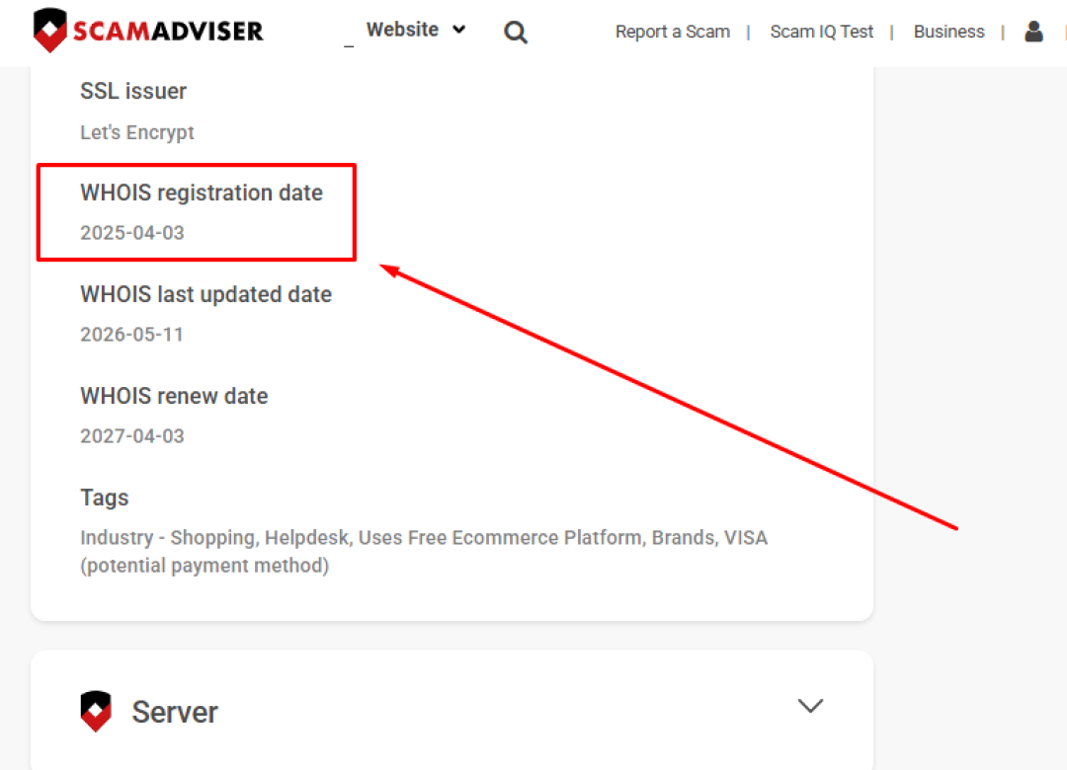Select the WHOIS last updated date 2026-05-11
Image resolution: width=1067 pixels, height=770 pixels.
132,334
